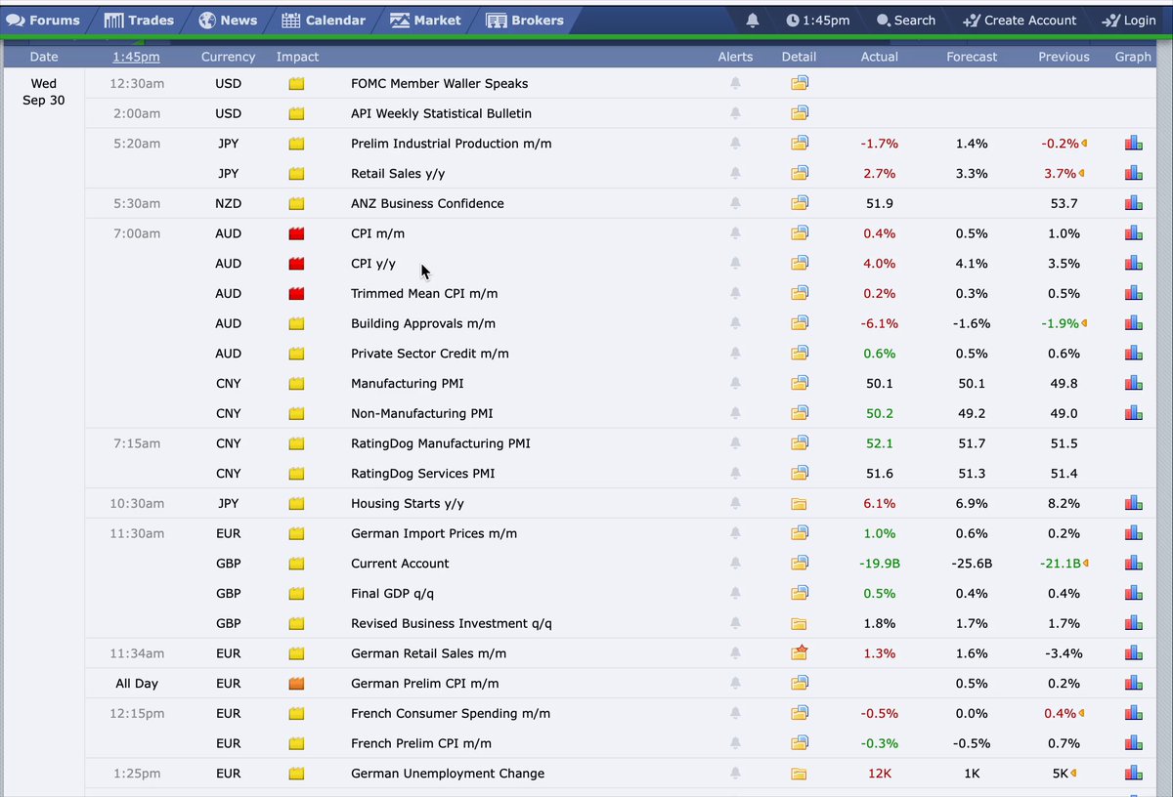Open the Search field in navigation bar

pos(905,20)
